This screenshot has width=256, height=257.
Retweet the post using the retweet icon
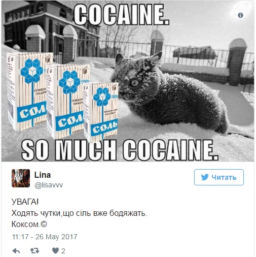click(x=34, y=251)
